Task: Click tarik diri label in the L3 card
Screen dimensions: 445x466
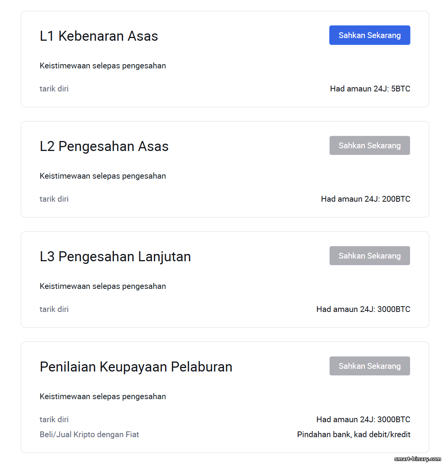Action: point(54,309)
